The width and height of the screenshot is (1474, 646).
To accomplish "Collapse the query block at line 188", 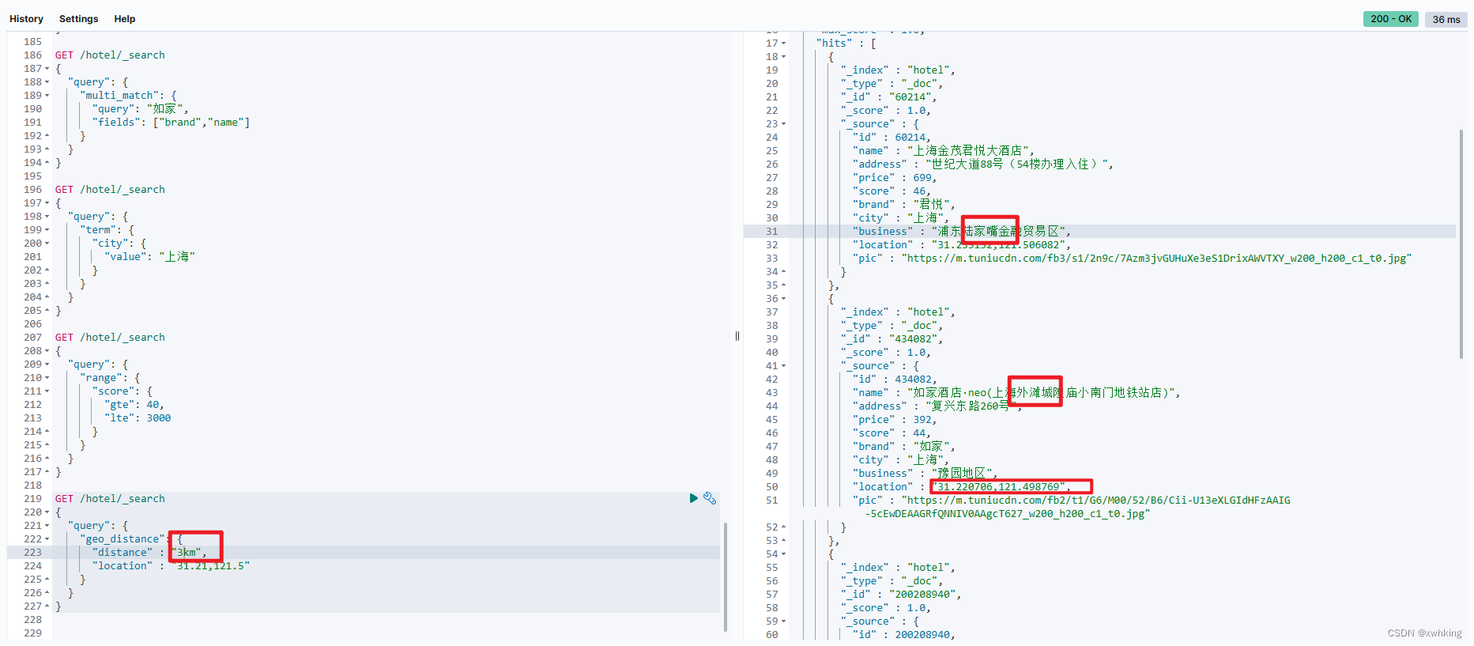I will tap(47, 82).
